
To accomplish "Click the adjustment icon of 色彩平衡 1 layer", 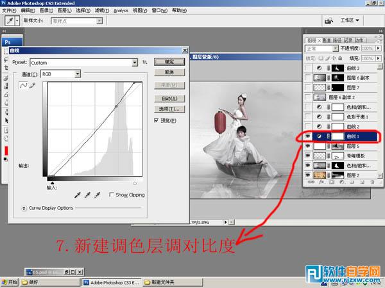I will click(x=319, y=117).
